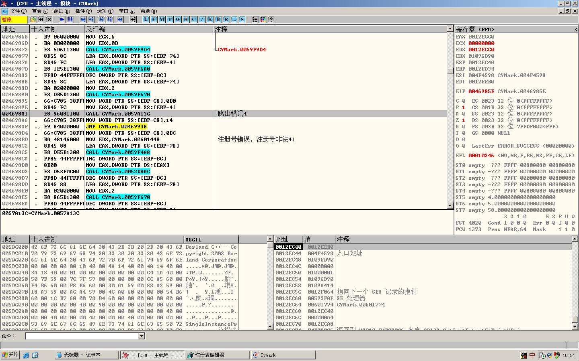Screen dimensions: 579x361
Task: Open the Log window with L button
Action: pos(146,19)
